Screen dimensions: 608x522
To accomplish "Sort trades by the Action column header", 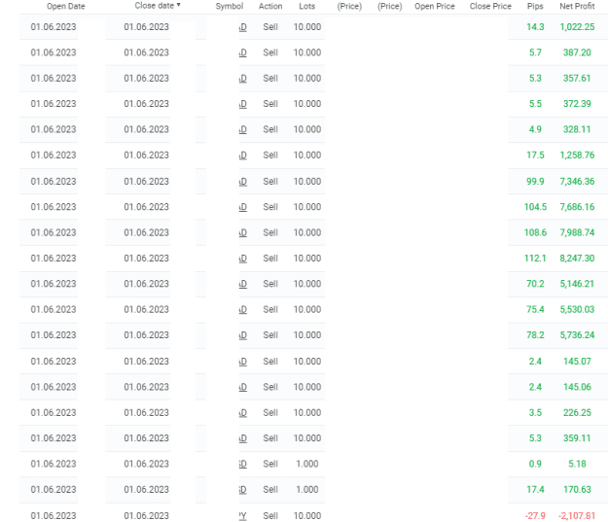I will 270,6.
